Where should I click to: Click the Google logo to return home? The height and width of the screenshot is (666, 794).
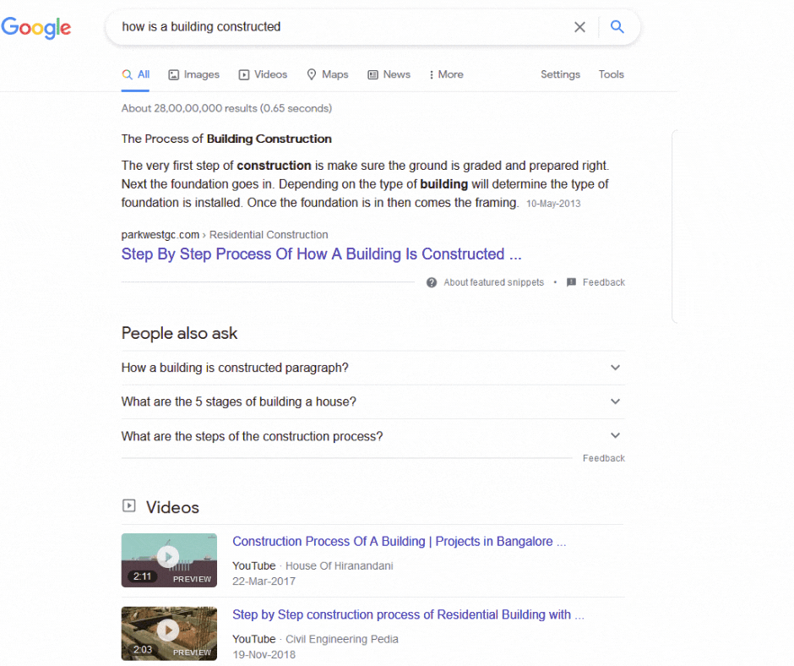(x=36, y=28)
